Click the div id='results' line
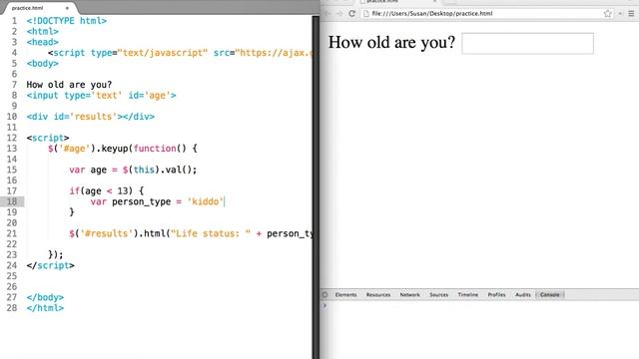This screenshot has height=359, width=639. tap(91, 117)
